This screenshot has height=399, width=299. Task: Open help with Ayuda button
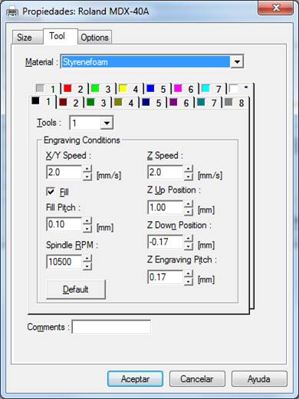[259, 379]
